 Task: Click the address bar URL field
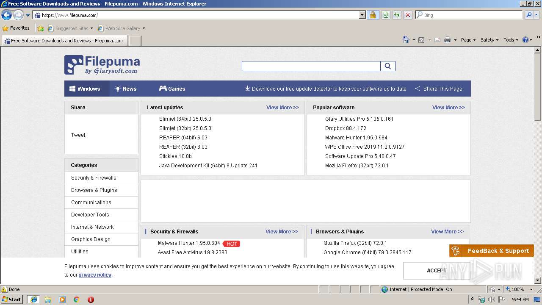(x=196, y=15)
